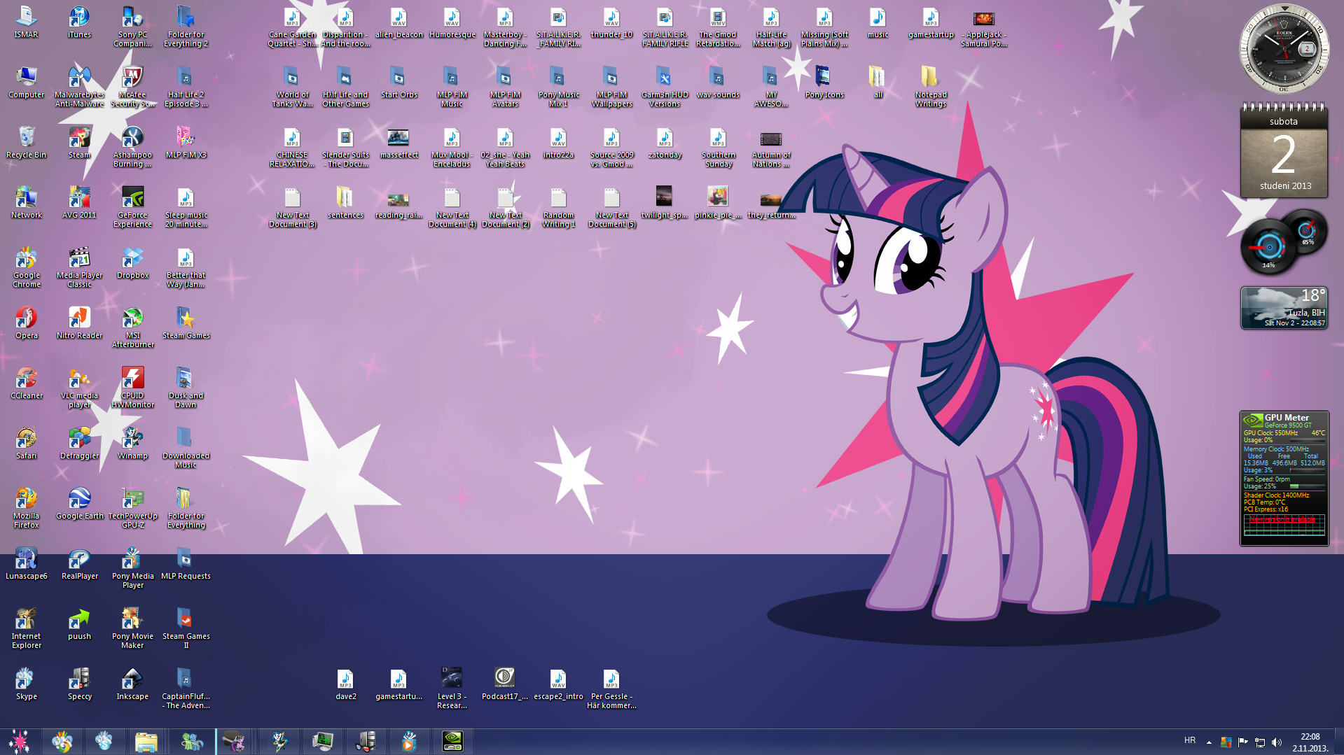
Task: Select the masseffect image thumbnail
Action: 399,143
